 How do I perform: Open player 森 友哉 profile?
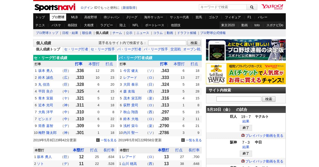(x=129, y=91)
